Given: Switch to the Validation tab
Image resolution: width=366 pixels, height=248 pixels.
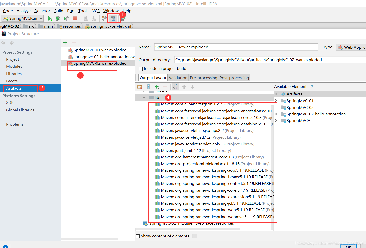Looking at the screenshot, I should tap(178, 78).
